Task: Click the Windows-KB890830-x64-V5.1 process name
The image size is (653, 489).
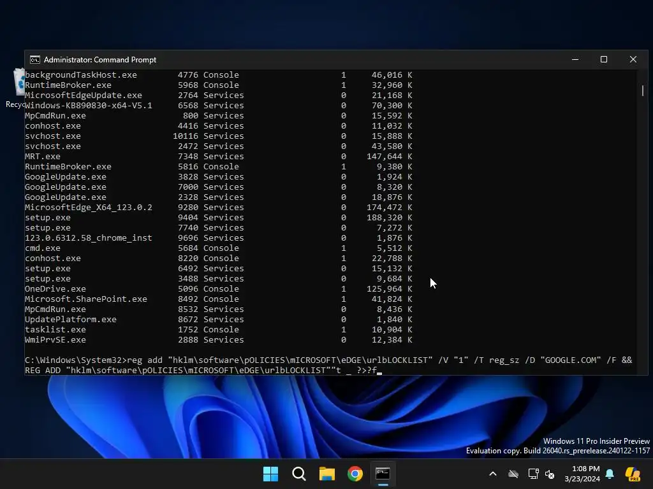Action: [x=88, y=106]
